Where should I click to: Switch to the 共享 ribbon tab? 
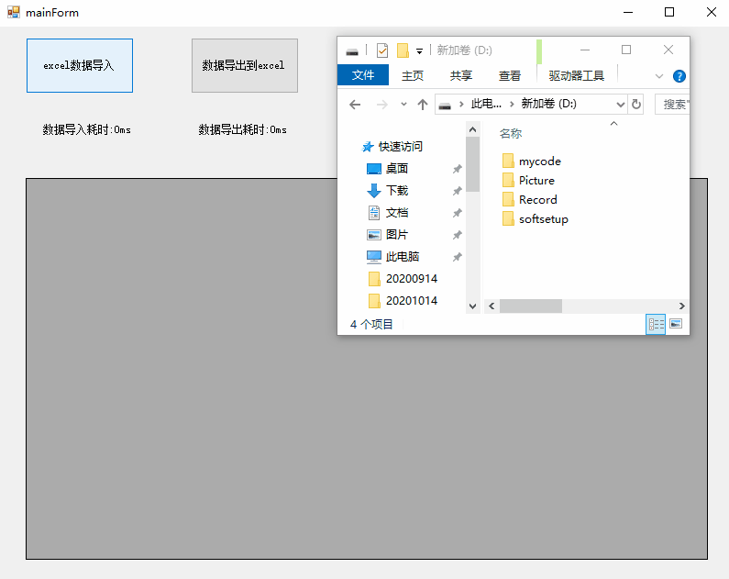(x=460, y=75)
